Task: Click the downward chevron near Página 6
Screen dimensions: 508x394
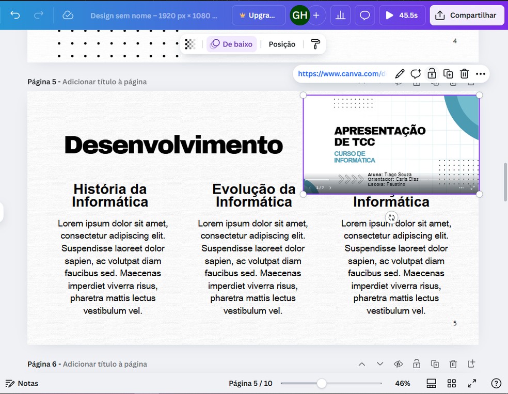Action: coord(380,364)
